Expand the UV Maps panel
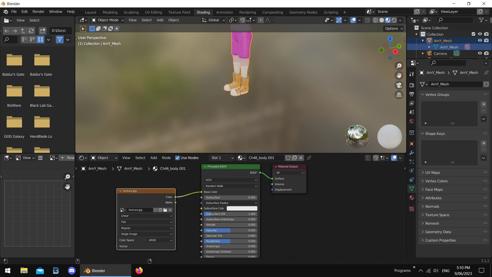Screen dimensions: 492x277 [433, 173]
